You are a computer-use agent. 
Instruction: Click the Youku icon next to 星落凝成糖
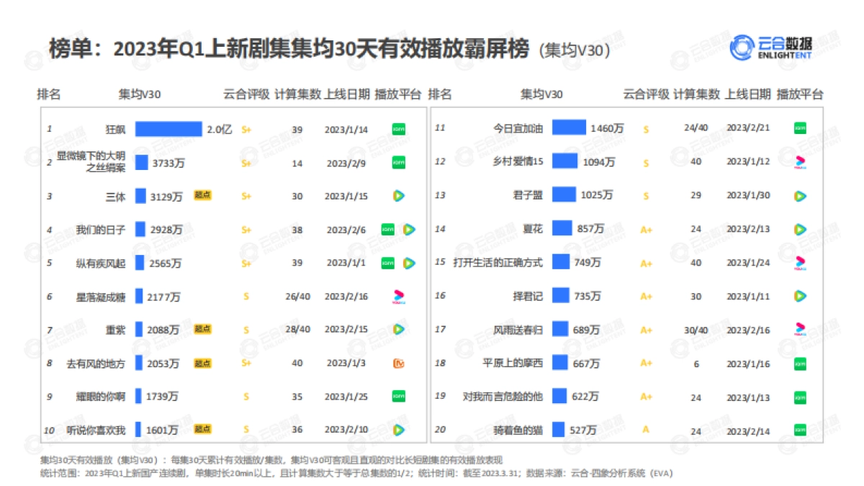click(400, 296)
